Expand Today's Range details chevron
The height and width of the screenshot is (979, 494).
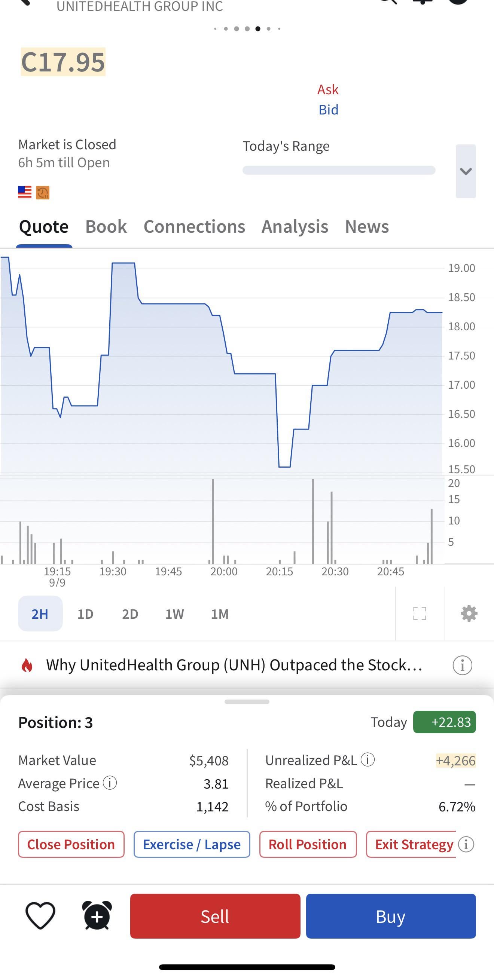click(466, 171)
